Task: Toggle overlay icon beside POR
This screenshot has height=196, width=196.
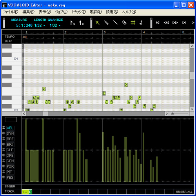Action: 4,166
